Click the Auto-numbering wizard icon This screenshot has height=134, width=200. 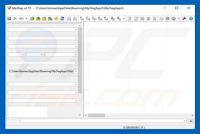click(x=142, y=19)
